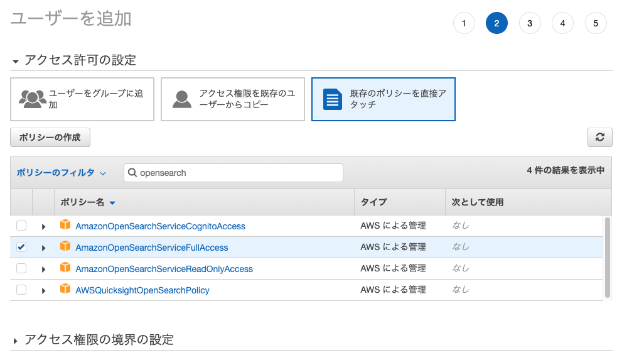This screenshot has height=360, width=644.
Task: Check the AmazonOpenSearchServiceReadOnlyAccess checkbox
Action: 21,268
